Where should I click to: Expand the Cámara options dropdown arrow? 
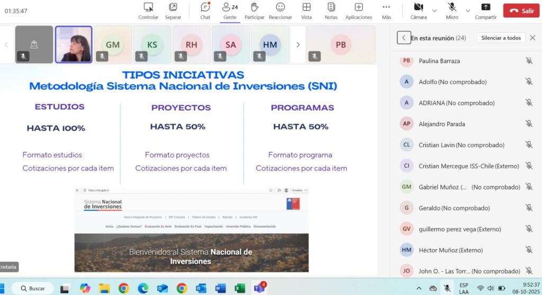coord(435,10)
